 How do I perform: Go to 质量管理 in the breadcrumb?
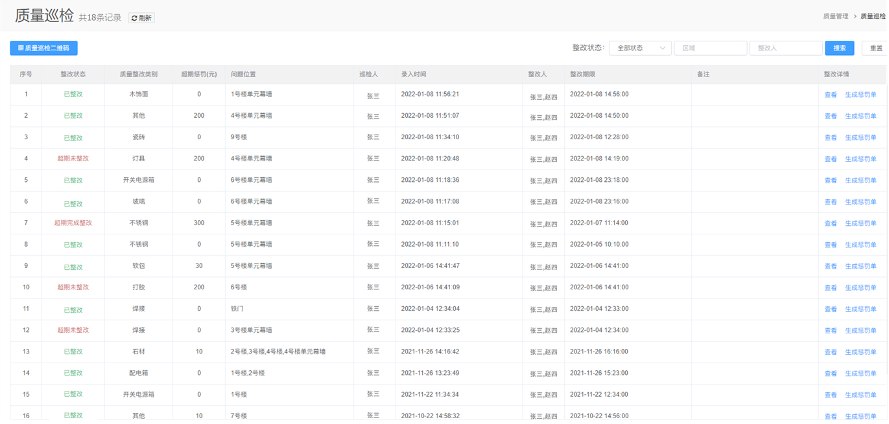click(835, 16)
